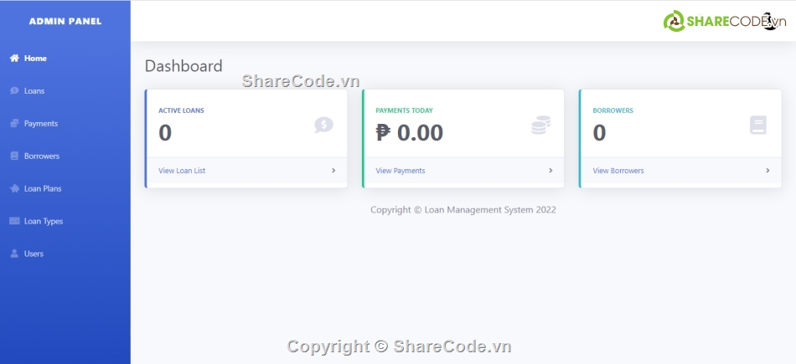This screenshot has height=364, width=796.
Task: Expand the View Loan List chevron arrow
Action: 333,171
